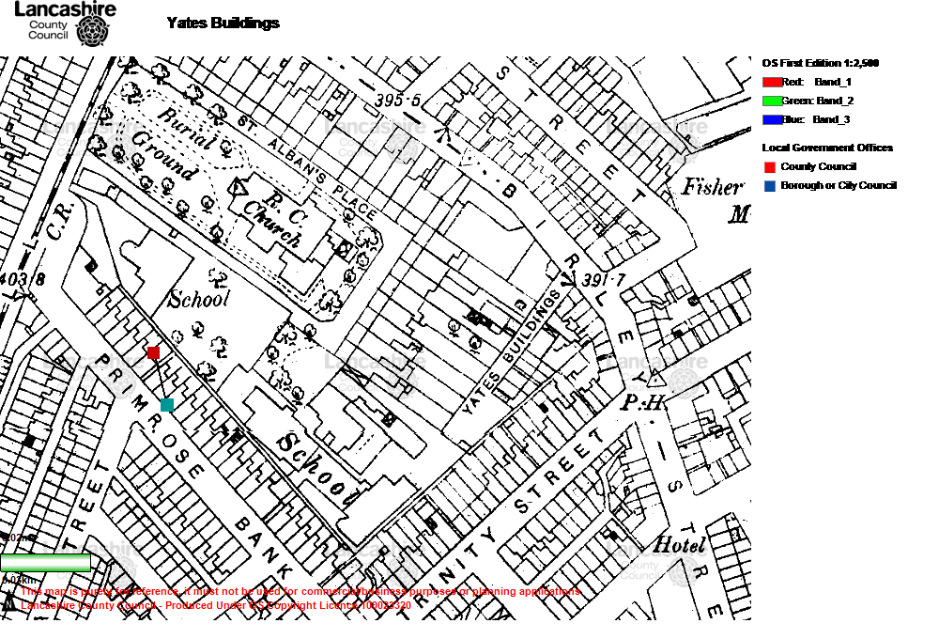Select the green rectangle legend swatch

773,101
